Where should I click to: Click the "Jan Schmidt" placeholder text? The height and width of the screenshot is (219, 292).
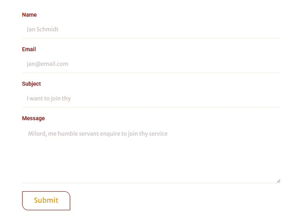(43, 29)
